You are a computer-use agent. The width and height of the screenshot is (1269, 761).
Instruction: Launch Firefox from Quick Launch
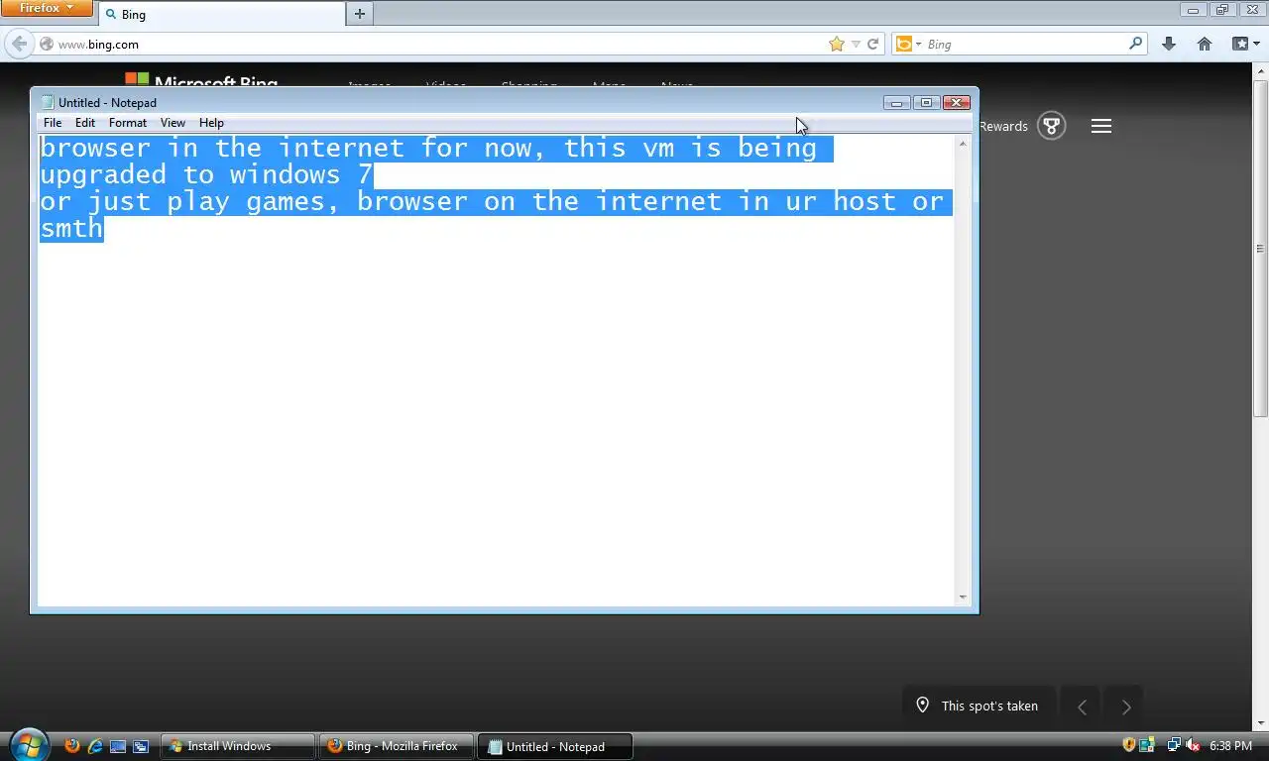click(72, 746)
